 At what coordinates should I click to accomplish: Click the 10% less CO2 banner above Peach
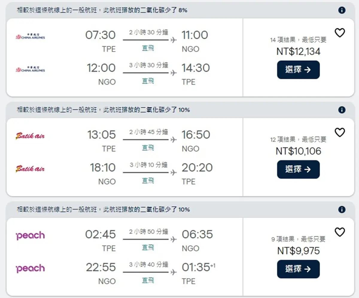[x=103, y=210]
